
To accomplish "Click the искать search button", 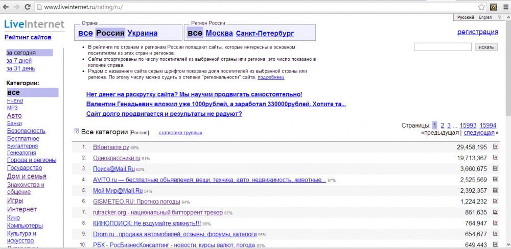I will coord(486,47).
